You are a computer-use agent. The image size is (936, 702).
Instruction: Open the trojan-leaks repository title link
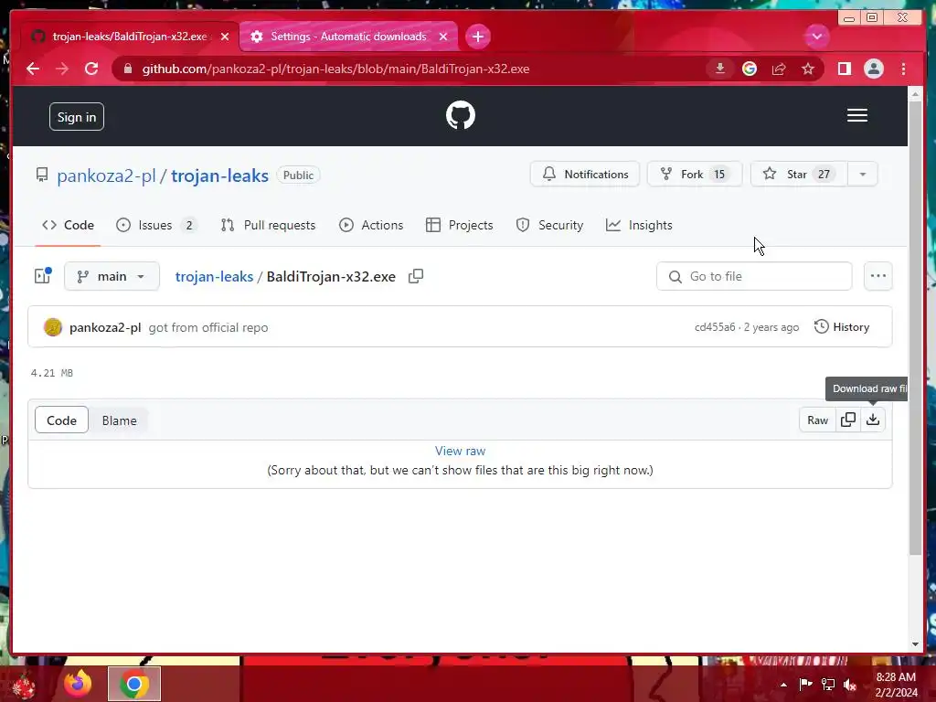(219, 175)
